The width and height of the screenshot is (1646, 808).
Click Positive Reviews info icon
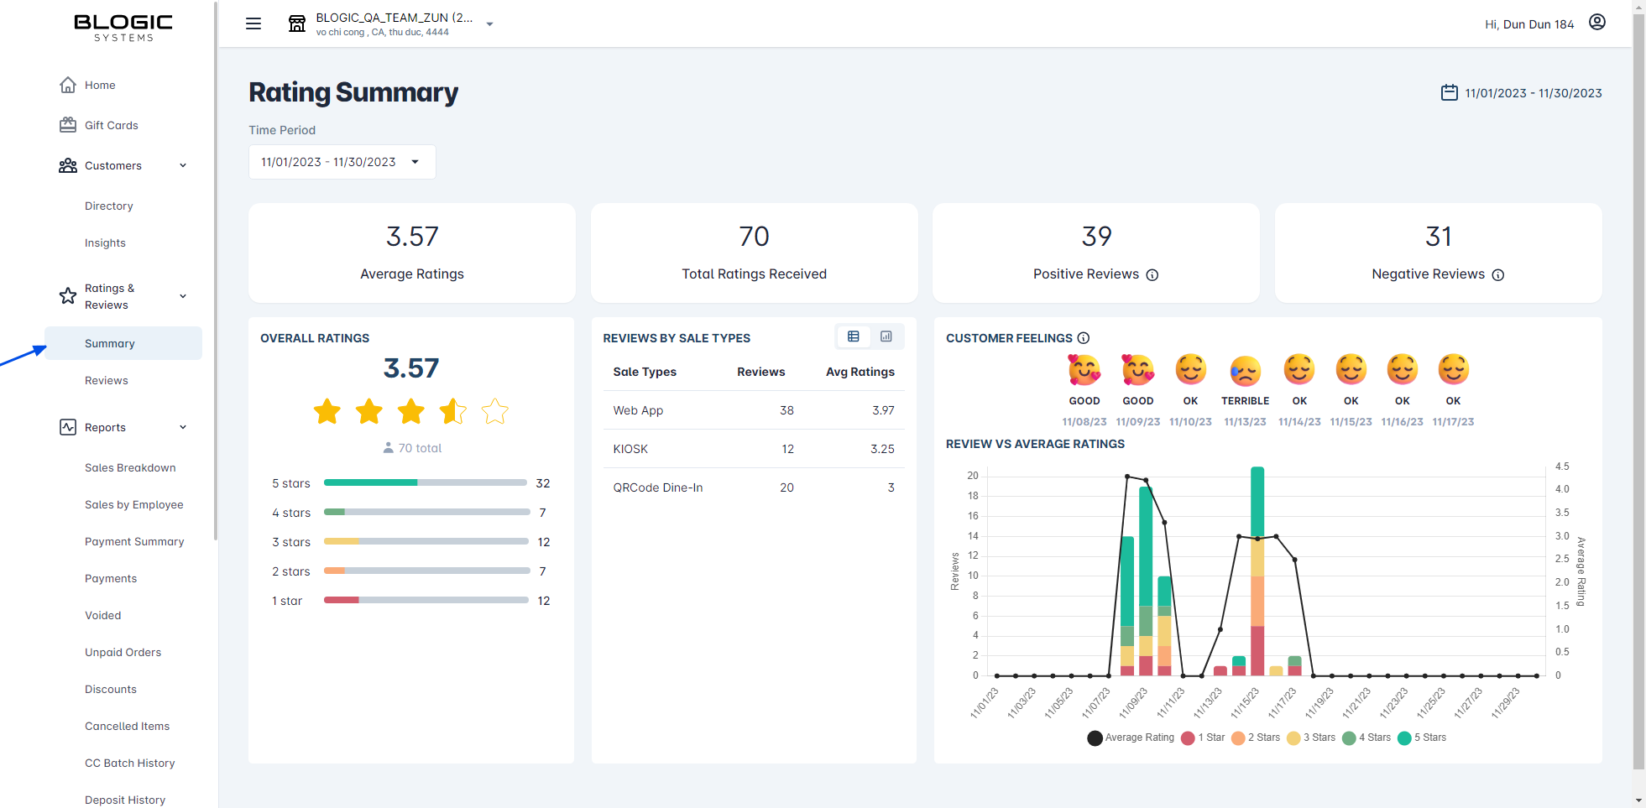pyautogui.click(x=1152, y=275)
